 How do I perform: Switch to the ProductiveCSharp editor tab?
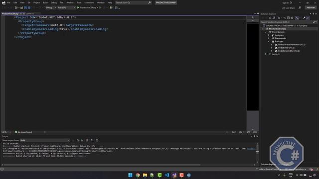point(10,13)
